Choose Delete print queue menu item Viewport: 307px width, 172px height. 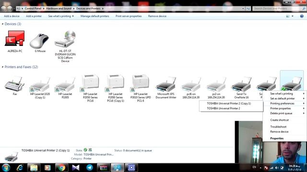284,113
